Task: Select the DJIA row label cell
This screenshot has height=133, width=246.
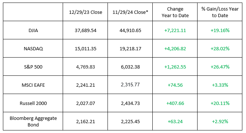Action: pyautogui.click(x=33, y=30)
